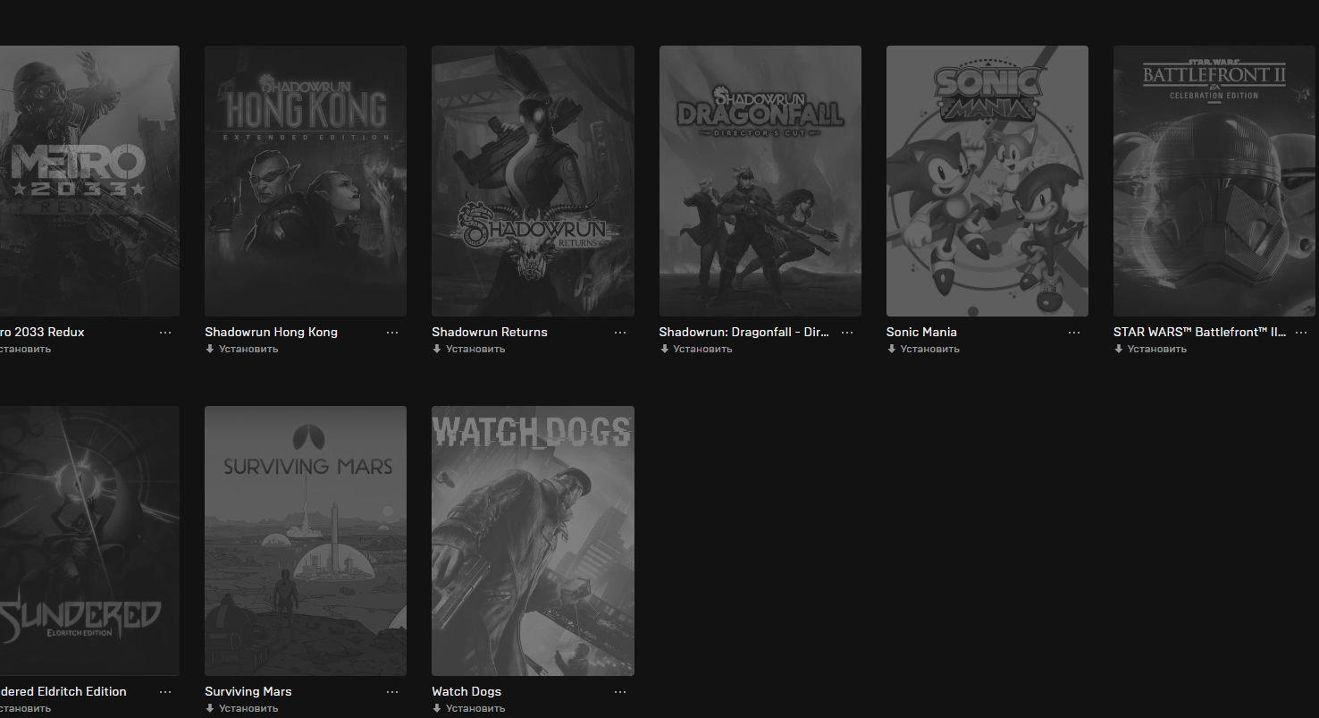Click the STAR WARS Battlefront II title text
The image size is (1319, 718).
pos(1200,332)
